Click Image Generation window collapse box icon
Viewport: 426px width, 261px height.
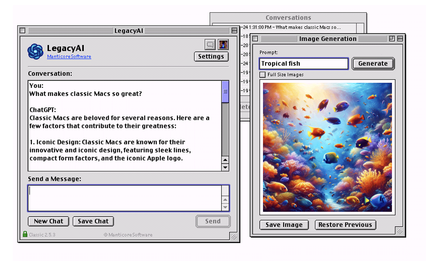click(x=400, y=39)
